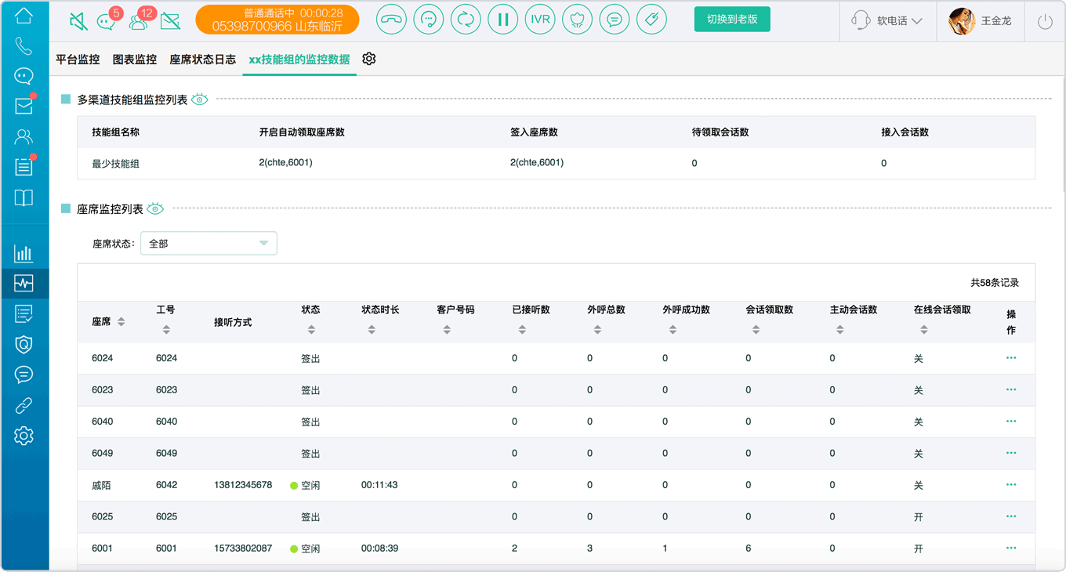Open actions menu for agent 6040

(1011, 421)
